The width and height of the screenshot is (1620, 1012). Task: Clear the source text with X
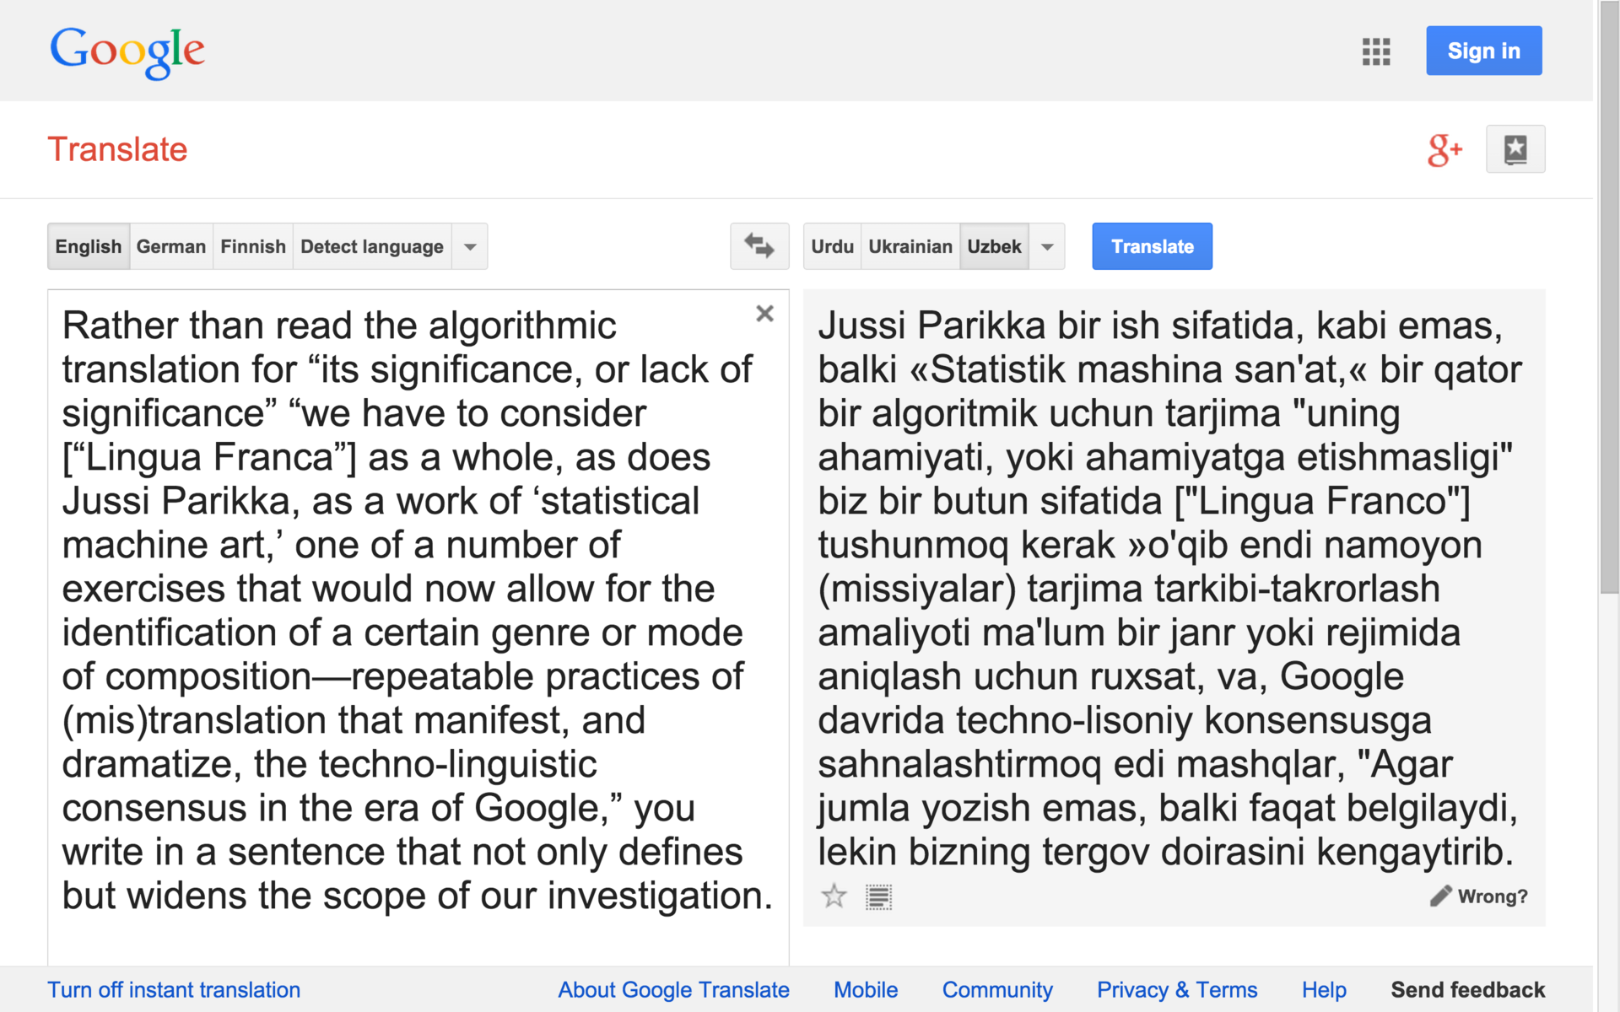(764, 314)
